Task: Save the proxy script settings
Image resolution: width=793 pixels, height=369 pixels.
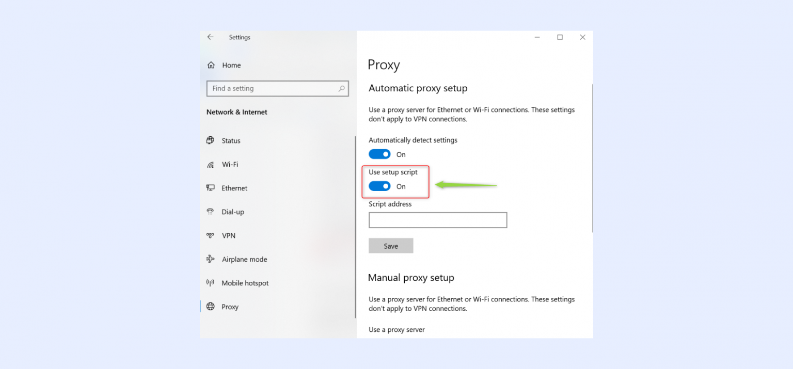Action: (x=391, y=246)
